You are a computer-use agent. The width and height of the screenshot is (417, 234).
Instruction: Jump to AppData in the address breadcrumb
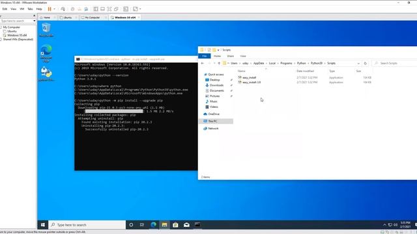tap(259, 64)
